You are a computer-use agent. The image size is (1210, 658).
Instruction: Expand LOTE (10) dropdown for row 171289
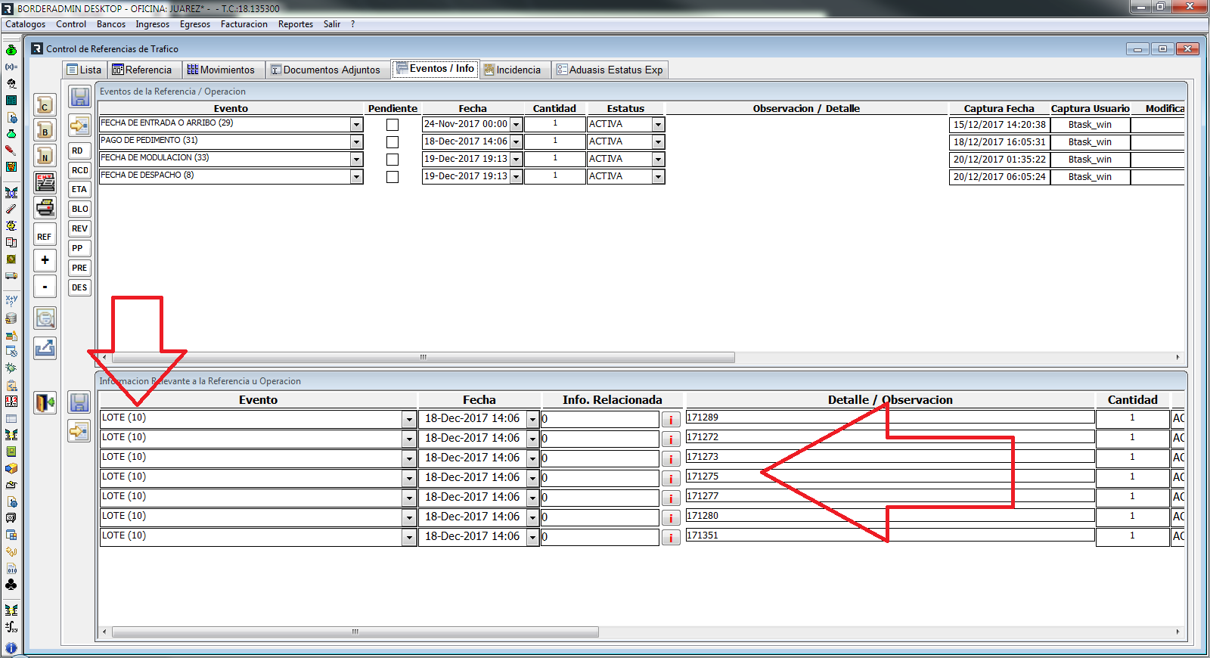tap(409, 420)
